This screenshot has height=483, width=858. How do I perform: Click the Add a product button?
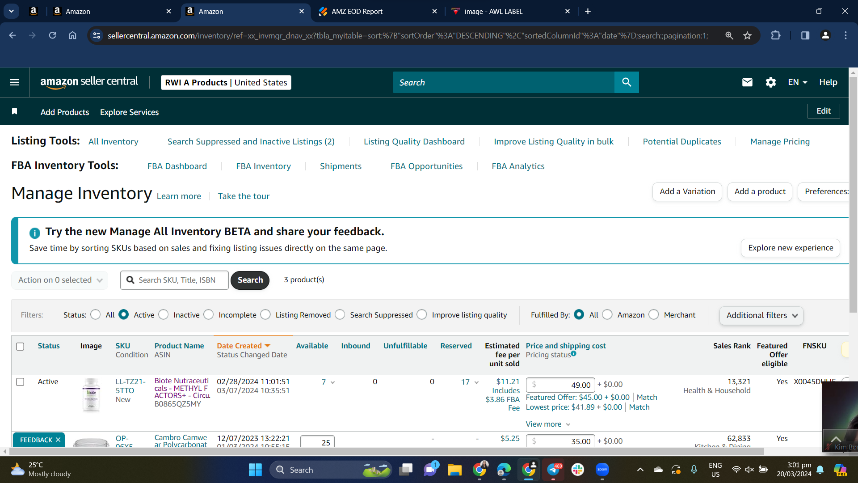pyautogui.click(x=760, y=191)
